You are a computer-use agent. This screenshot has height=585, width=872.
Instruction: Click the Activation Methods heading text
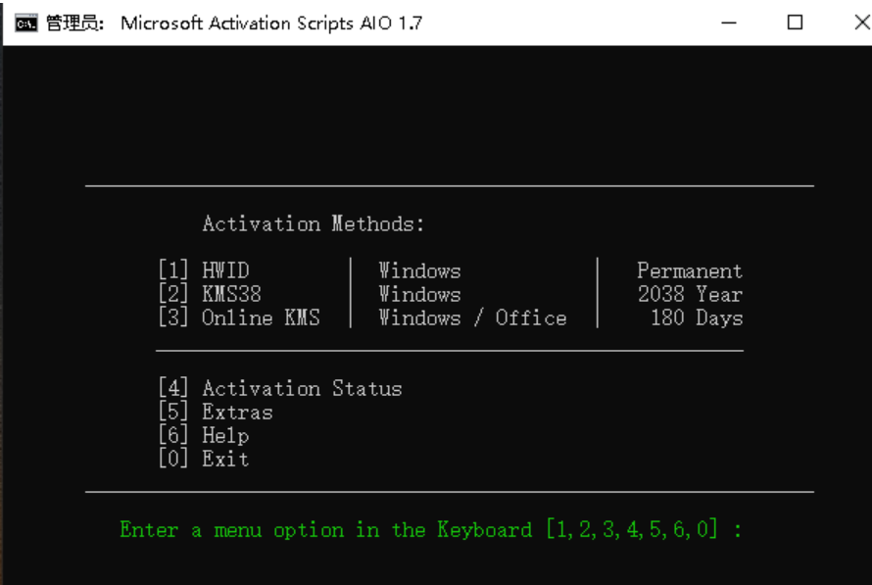point(314,224)
